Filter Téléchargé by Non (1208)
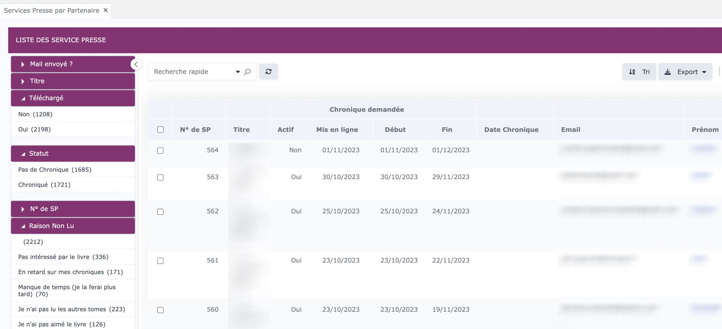Viewport: 722px width, 329px height. [x=73, y=114]
